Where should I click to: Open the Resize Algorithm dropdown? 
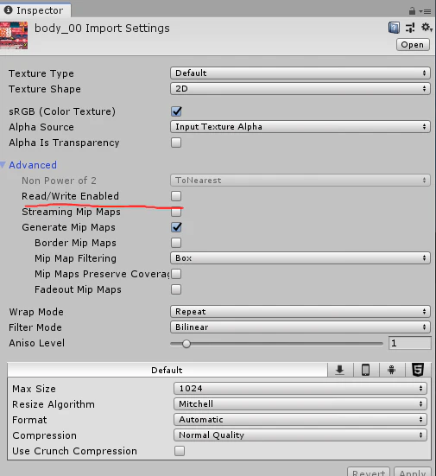click(300, 403)
